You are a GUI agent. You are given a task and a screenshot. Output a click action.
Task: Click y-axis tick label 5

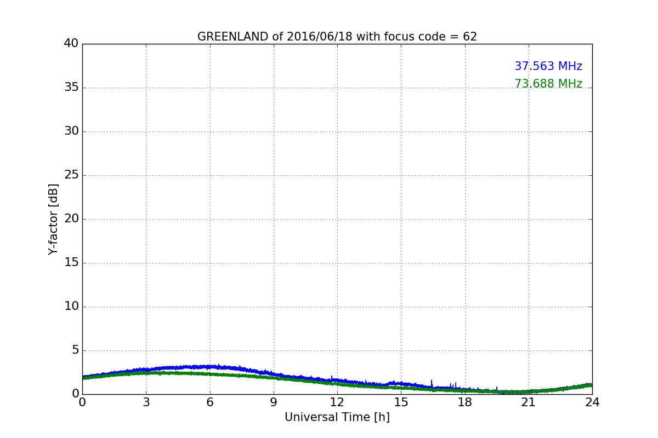(75, 350)
